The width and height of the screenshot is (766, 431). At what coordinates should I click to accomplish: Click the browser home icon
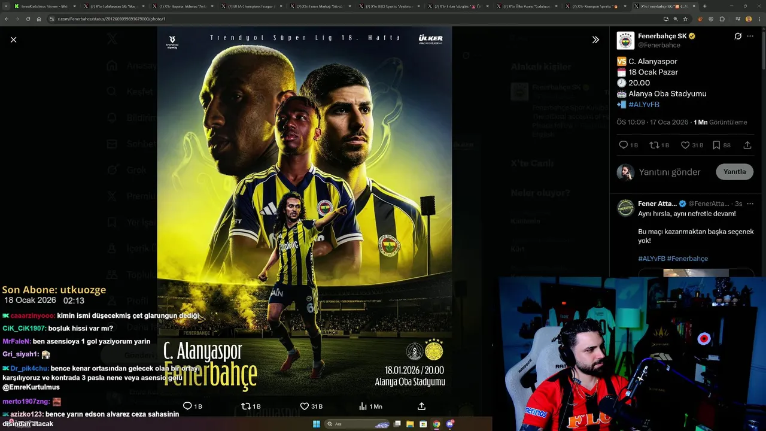pyautogui.click(x=38, y=19)
